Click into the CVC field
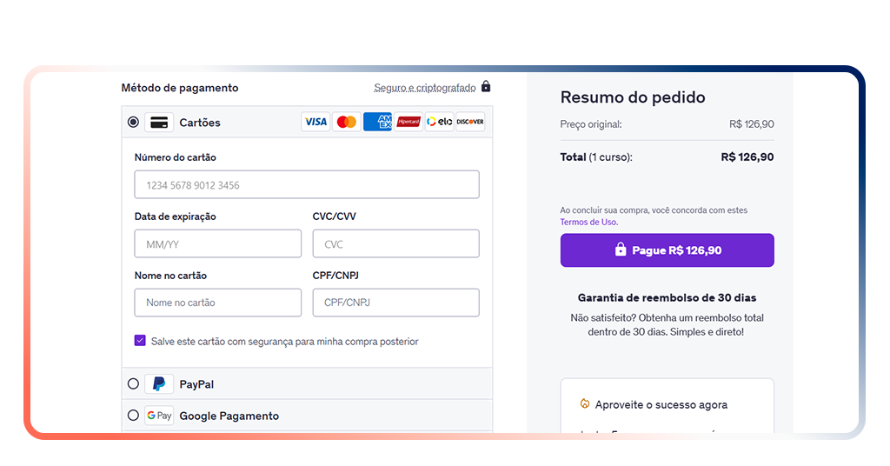The width and height of the screenshot is (890, 466). pyautogui.click(x=395, y=243)
